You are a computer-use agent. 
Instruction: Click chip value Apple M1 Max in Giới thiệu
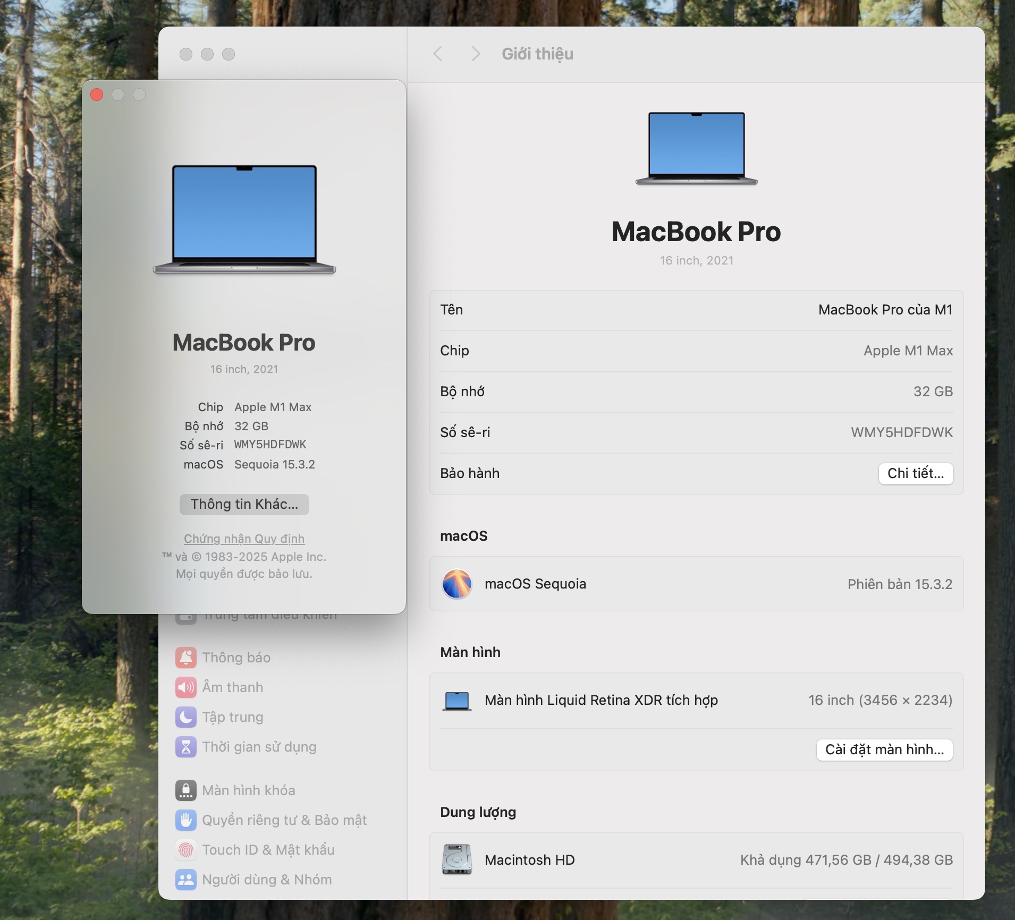pyautogui.click(x=908, y=351)
